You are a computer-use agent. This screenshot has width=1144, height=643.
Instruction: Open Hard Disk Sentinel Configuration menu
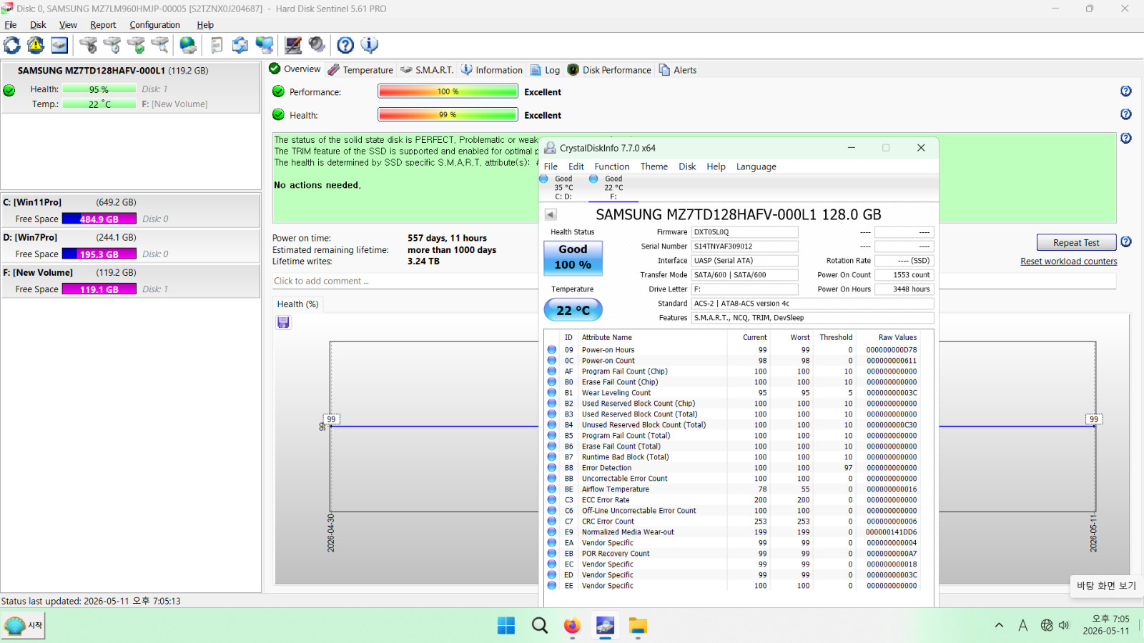(x=154, y=25)
